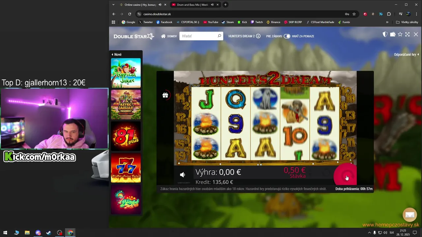Open the 81 Plus game thumbnail
The image size is (422, 237).
click(126, 136)
